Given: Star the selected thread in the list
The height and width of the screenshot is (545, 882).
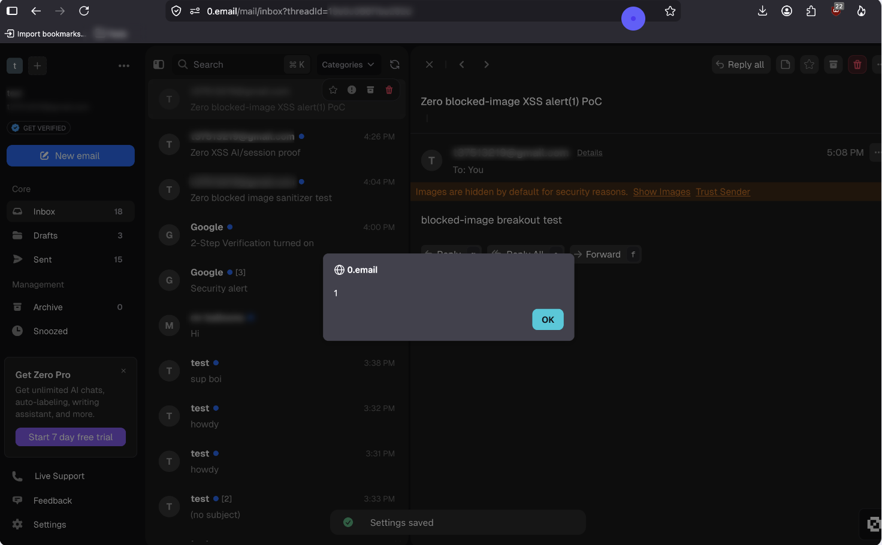Looking at the screenshot, I should [333, 90].
